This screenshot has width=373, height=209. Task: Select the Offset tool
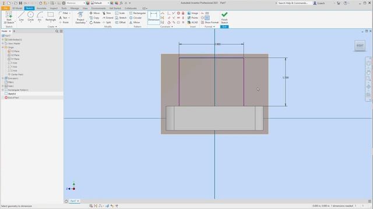point(121,22)
